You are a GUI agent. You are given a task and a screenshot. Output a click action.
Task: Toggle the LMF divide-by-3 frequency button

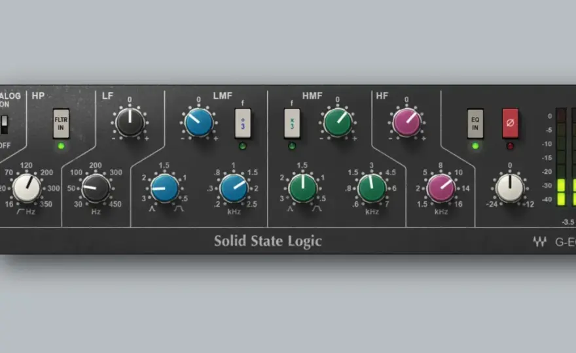243,124
